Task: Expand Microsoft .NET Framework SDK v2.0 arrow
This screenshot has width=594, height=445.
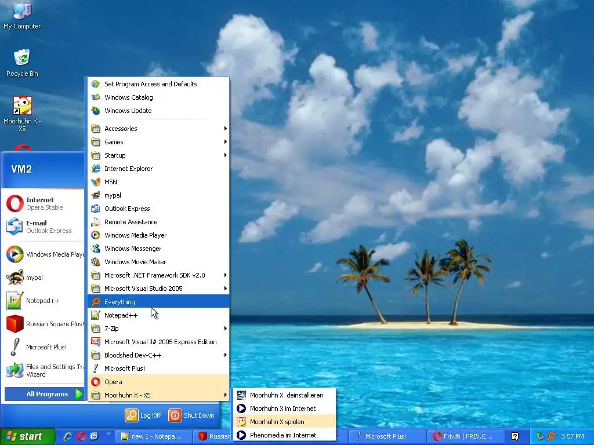Action: tap(226, 275)
